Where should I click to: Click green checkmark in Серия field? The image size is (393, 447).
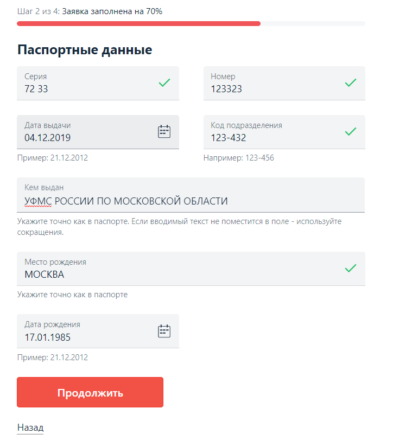pos(164,83)
